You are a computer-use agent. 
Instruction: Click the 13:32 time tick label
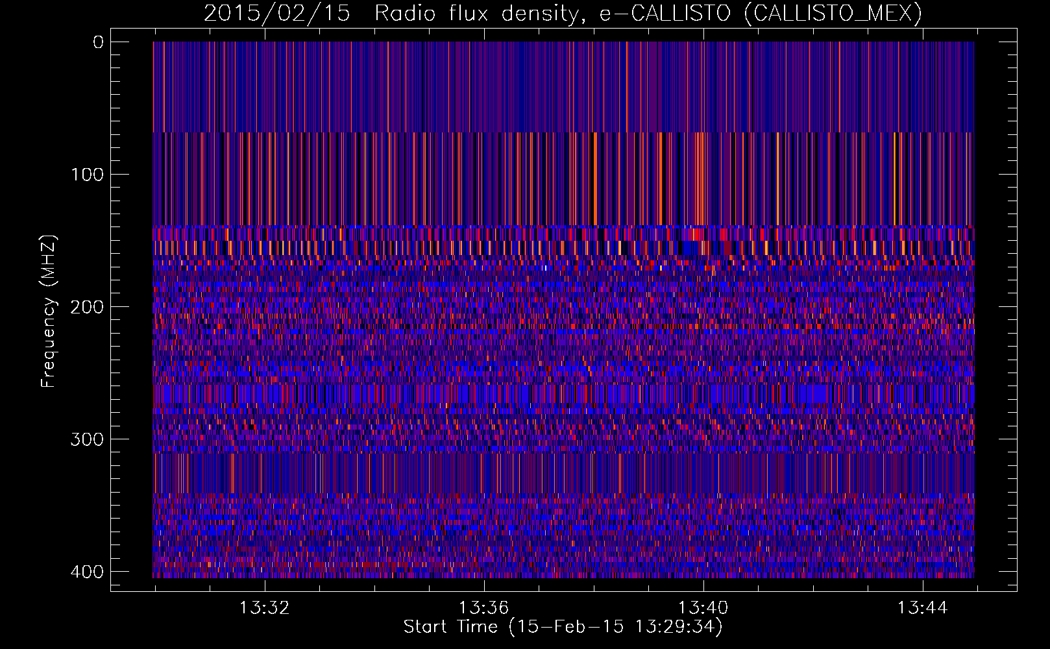coord(264,608)
